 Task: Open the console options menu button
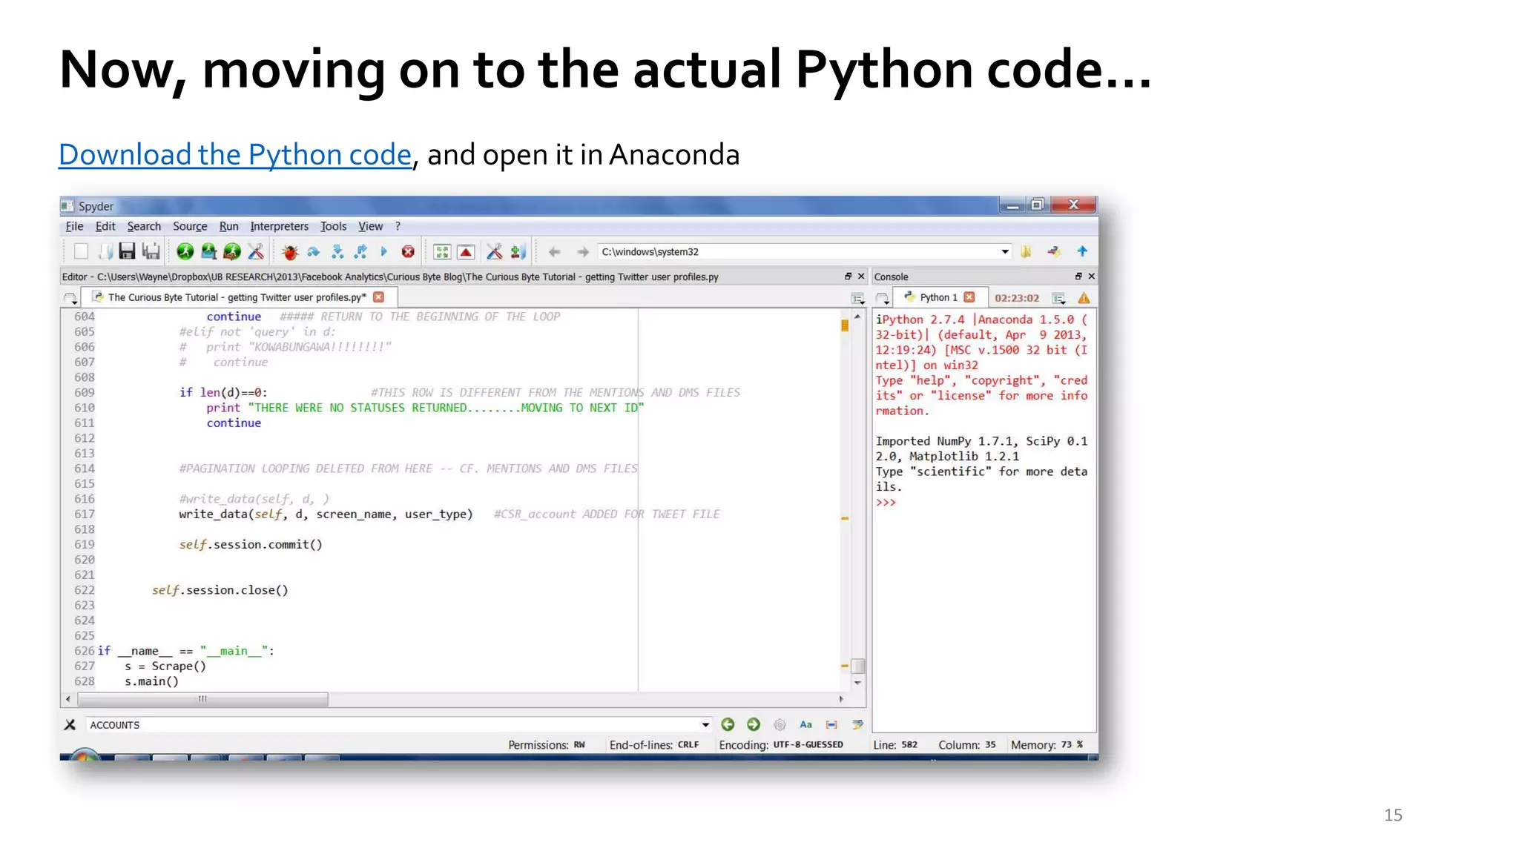pyautogui.click(x=1059, y=298)
